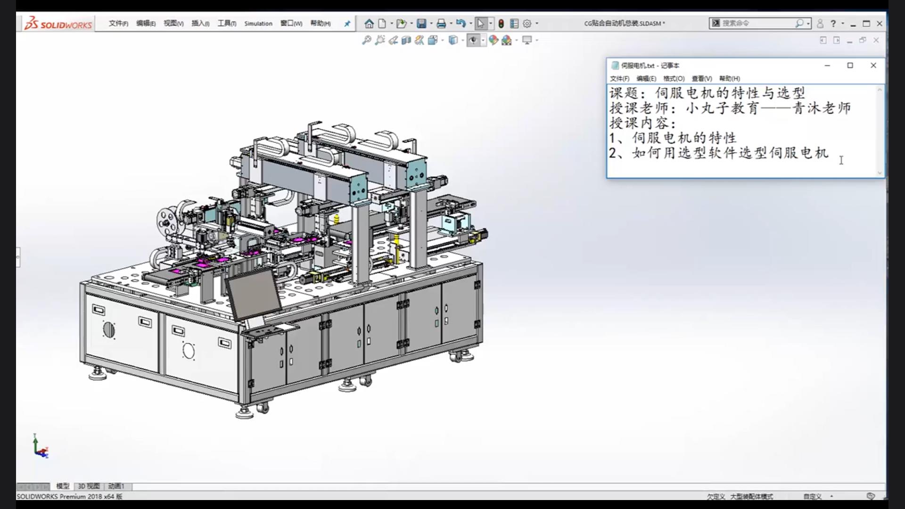905x509 pixels.
Task: Open a file with the Open icon
Action: pyautogui.click(x=401, y=24)
